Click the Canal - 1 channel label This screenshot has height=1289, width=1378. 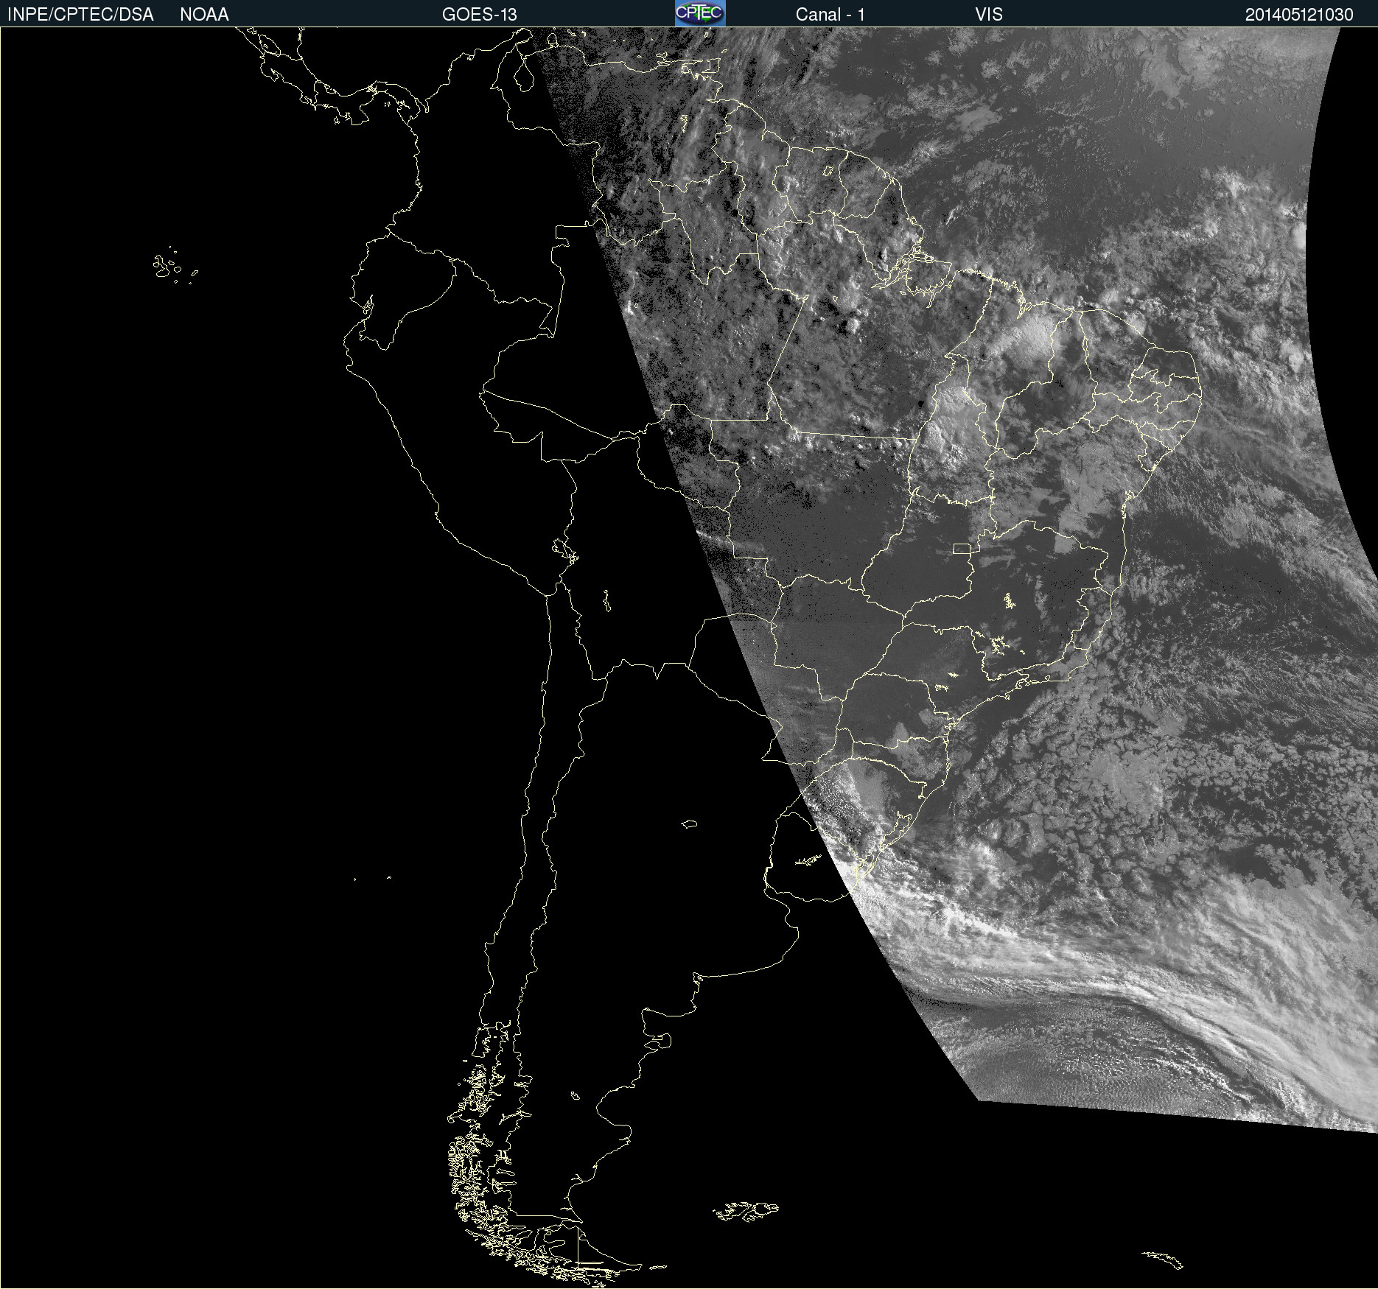[x=830, y=15]
